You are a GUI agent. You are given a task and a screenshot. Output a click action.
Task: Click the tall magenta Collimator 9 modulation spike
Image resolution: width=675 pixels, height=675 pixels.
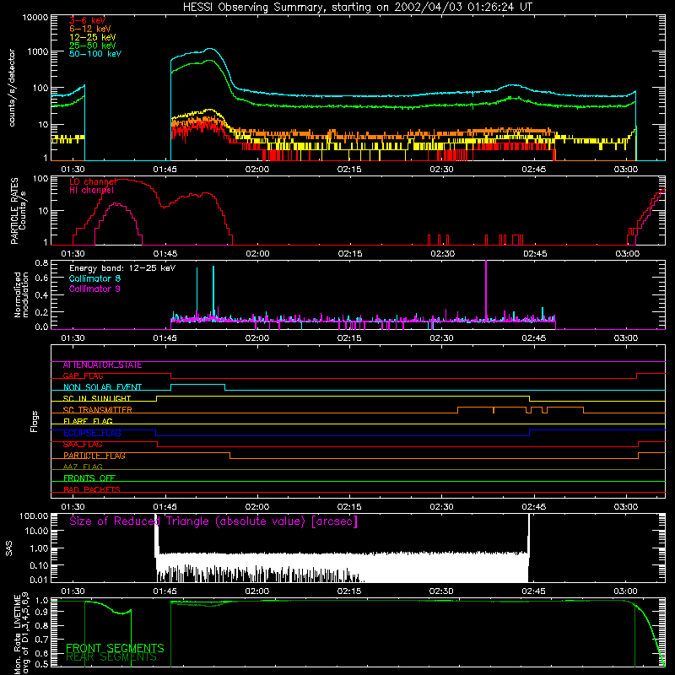pyautogui.click(x=486, y=289)
